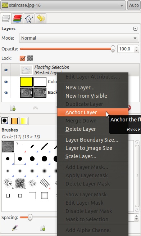Screen dimensions: 141x236
Task: Toggle visibility of the Background layer
Action: point(6,93)
